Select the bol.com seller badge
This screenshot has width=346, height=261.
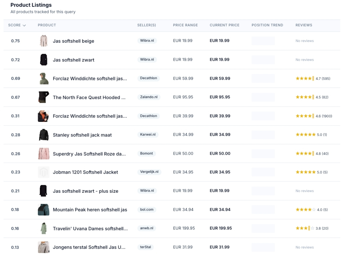click(x=147, y=209)
